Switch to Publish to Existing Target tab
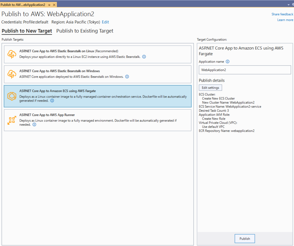Viewport: 294px width, 246px height. pos(85,31)
